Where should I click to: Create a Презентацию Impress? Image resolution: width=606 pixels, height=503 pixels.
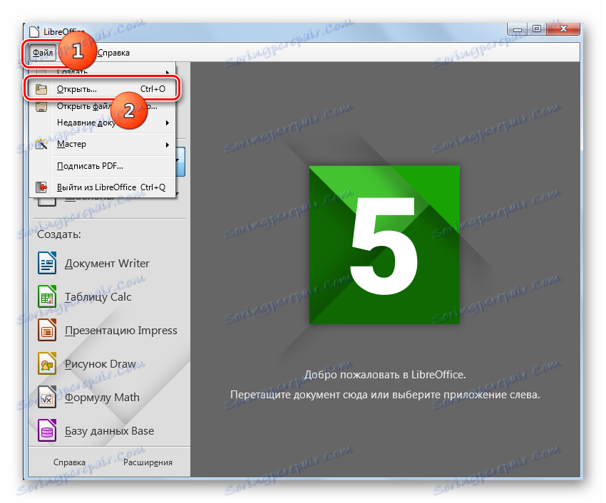pos(120,331)
